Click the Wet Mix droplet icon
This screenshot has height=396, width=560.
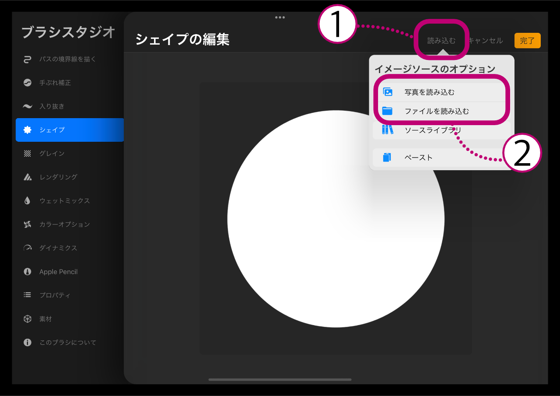tap(28, 201)
